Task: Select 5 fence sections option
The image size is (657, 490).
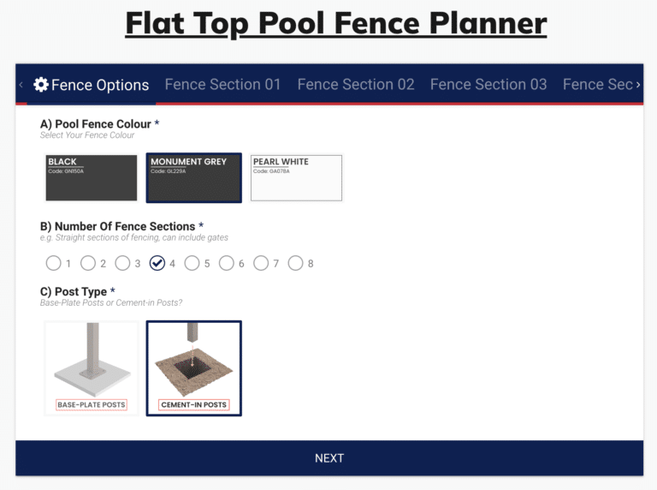Action: pos(192,264)
